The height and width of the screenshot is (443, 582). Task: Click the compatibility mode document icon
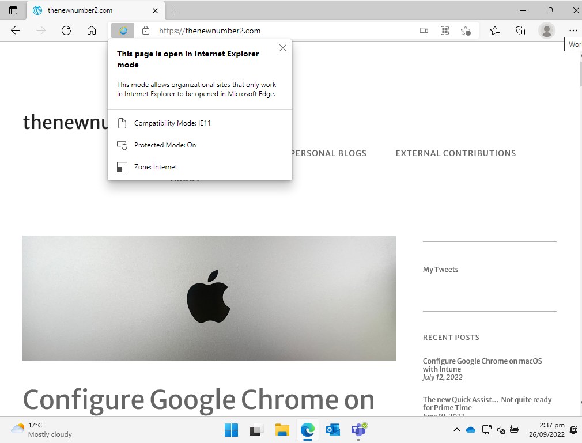tap(122, 123)
